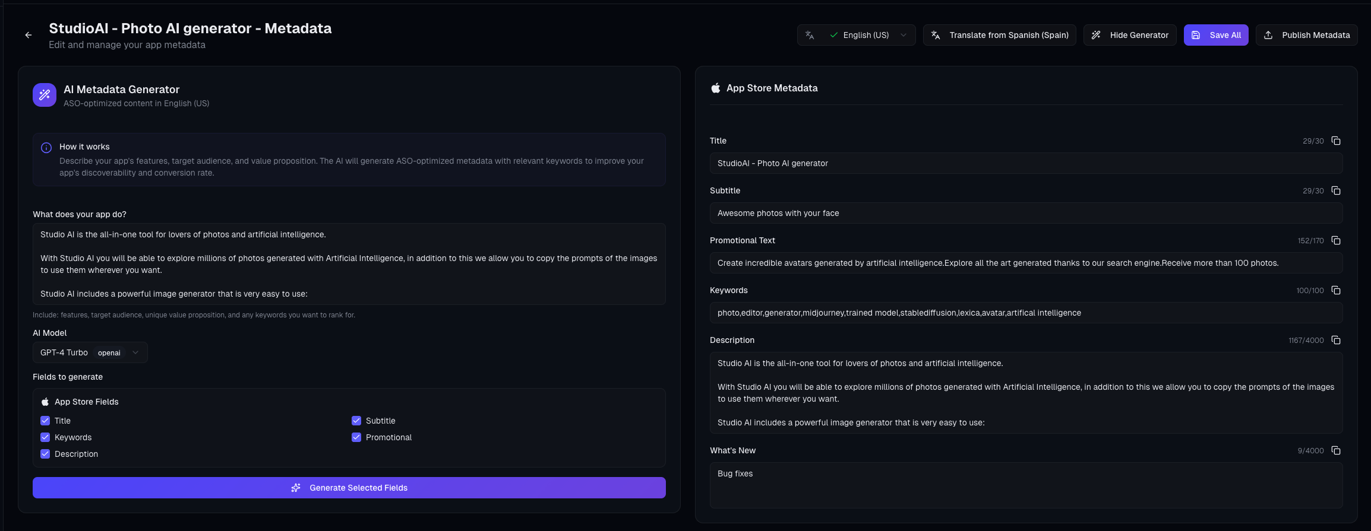1371x531 pixels.
Task: Click the Hide Generator button
Action: click(1130, 35)
